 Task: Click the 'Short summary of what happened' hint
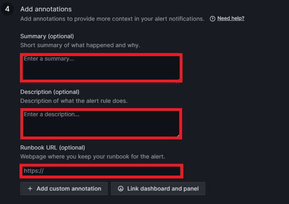[x=80, y=46]
